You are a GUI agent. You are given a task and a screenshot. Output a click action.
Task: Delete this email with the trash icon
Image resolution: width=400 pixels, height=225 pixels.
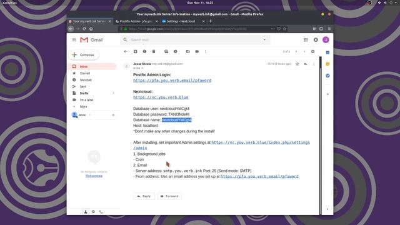coord(154,51)
